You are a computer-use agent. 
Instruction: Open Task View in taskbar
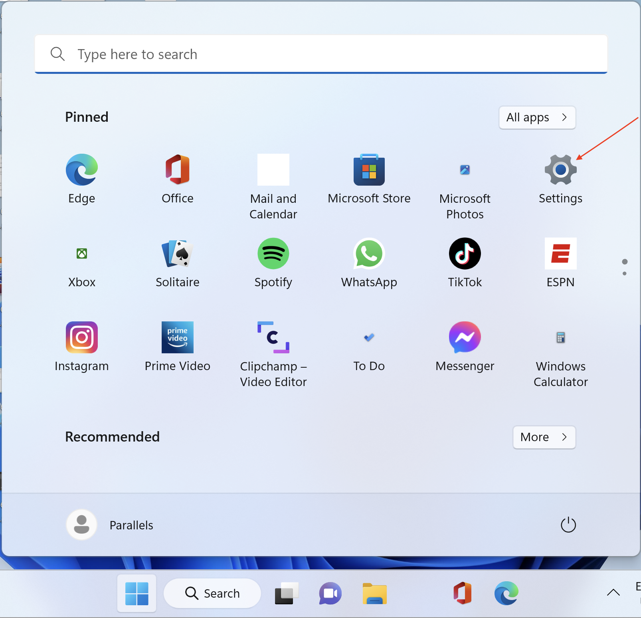(287, 593)
